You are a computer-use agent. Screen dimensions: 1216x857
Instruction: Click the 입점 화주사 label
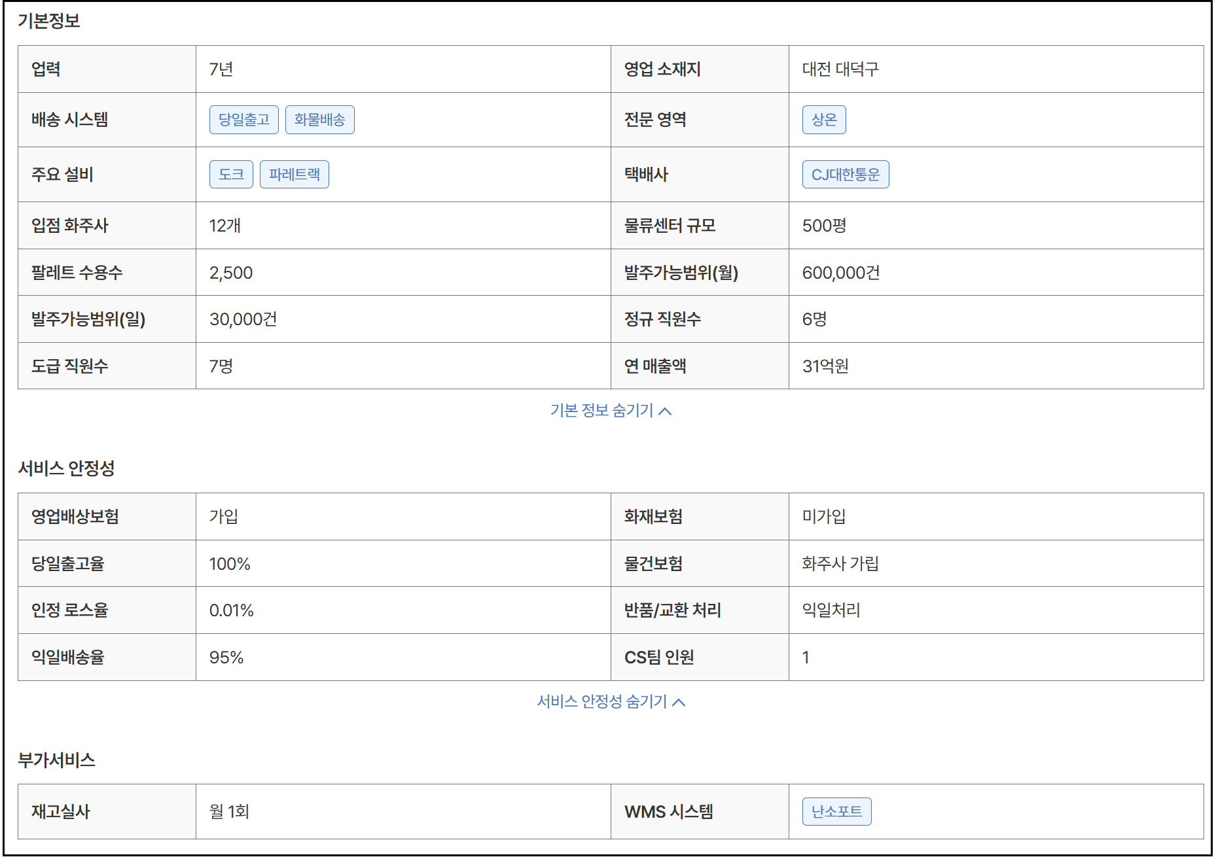(x=69, y=226)
